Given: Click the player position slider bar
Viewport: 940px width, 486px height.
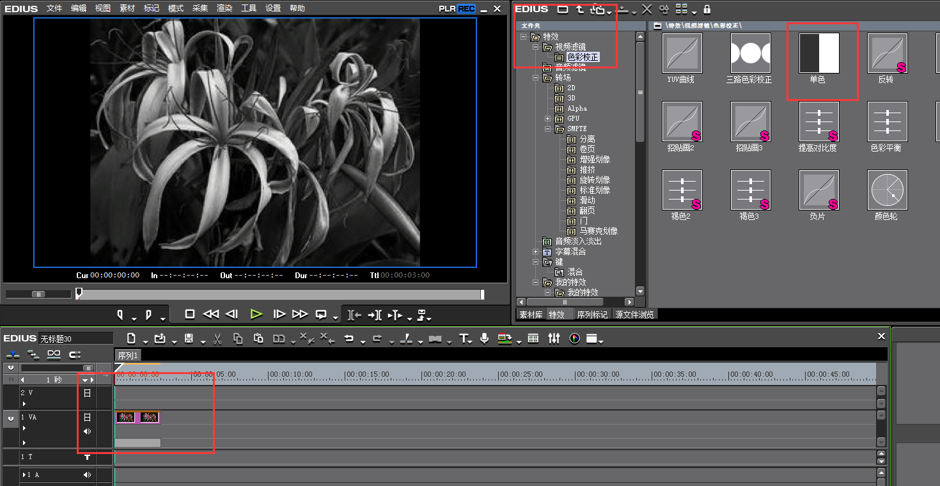Looking at the screenshot, I should point(279,294).
